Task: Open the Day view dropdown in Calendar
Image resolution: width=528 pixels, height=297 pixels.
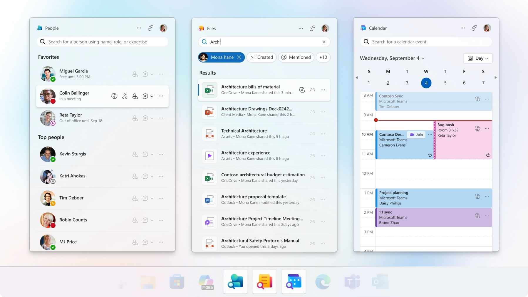Action: [x=477, y=58]
